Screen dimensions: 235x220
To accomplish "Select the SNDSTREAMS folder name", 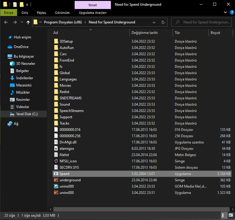I will click(x=71, y=98).
